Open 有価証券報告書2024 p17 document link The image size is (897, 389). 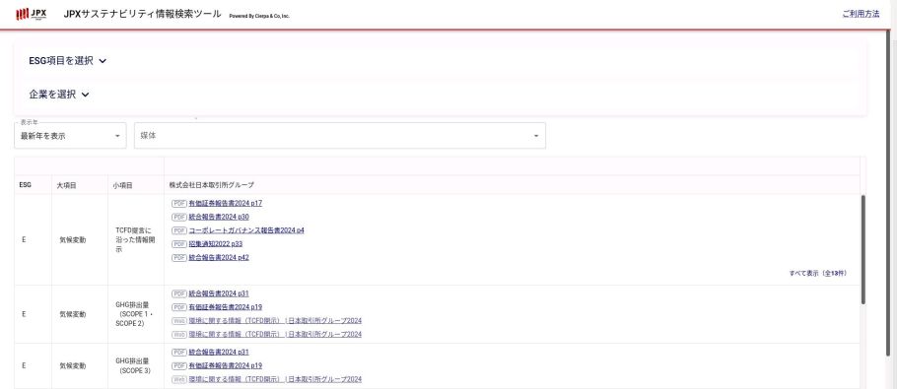[x=226, y=203]
